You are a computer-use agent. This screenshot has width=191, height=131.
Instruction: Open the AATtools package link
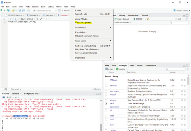pyautogui.click(x=113, y=80)
